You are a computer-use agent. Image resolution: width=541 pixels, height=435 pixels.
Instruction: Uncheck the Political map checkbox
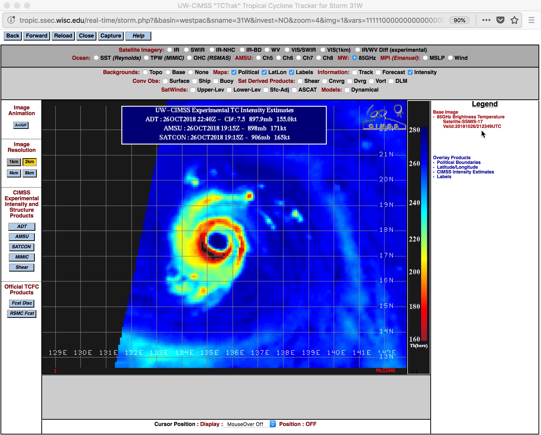234,72
